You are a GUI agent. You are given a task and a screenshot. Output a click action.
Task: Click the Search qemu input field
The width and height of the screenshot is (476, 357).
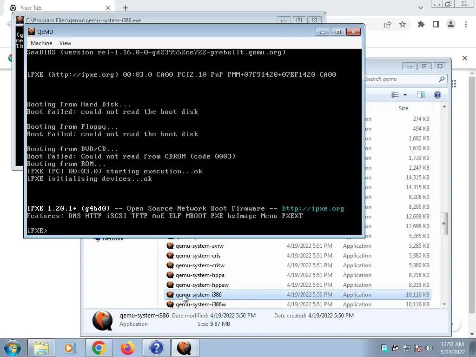pyautogui.click(x=401, y=79)
